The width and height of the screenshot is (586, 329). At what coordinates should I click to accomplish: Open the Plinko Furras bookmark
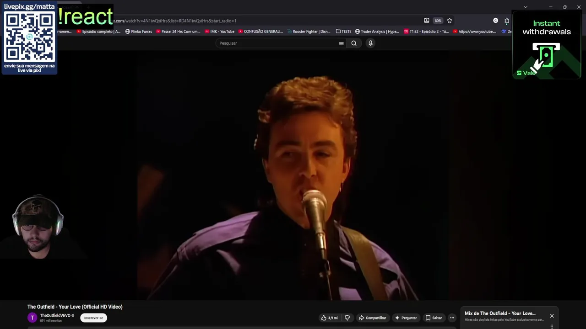pyautogui.click(x=139, y=32)
